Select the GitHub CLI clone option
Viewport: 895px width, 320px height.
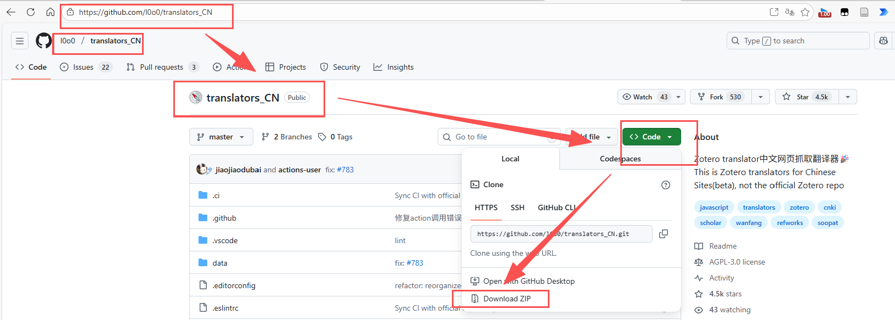[557, 207]
